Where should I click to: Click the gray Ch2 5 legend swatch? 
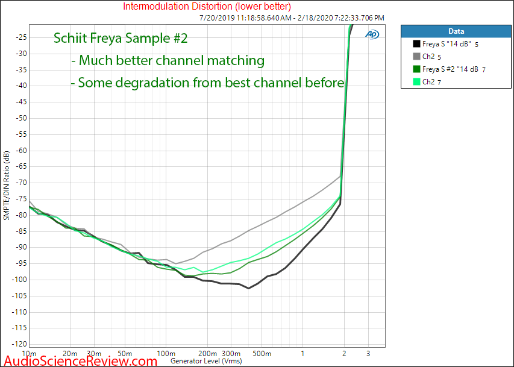tap(416, 57)
